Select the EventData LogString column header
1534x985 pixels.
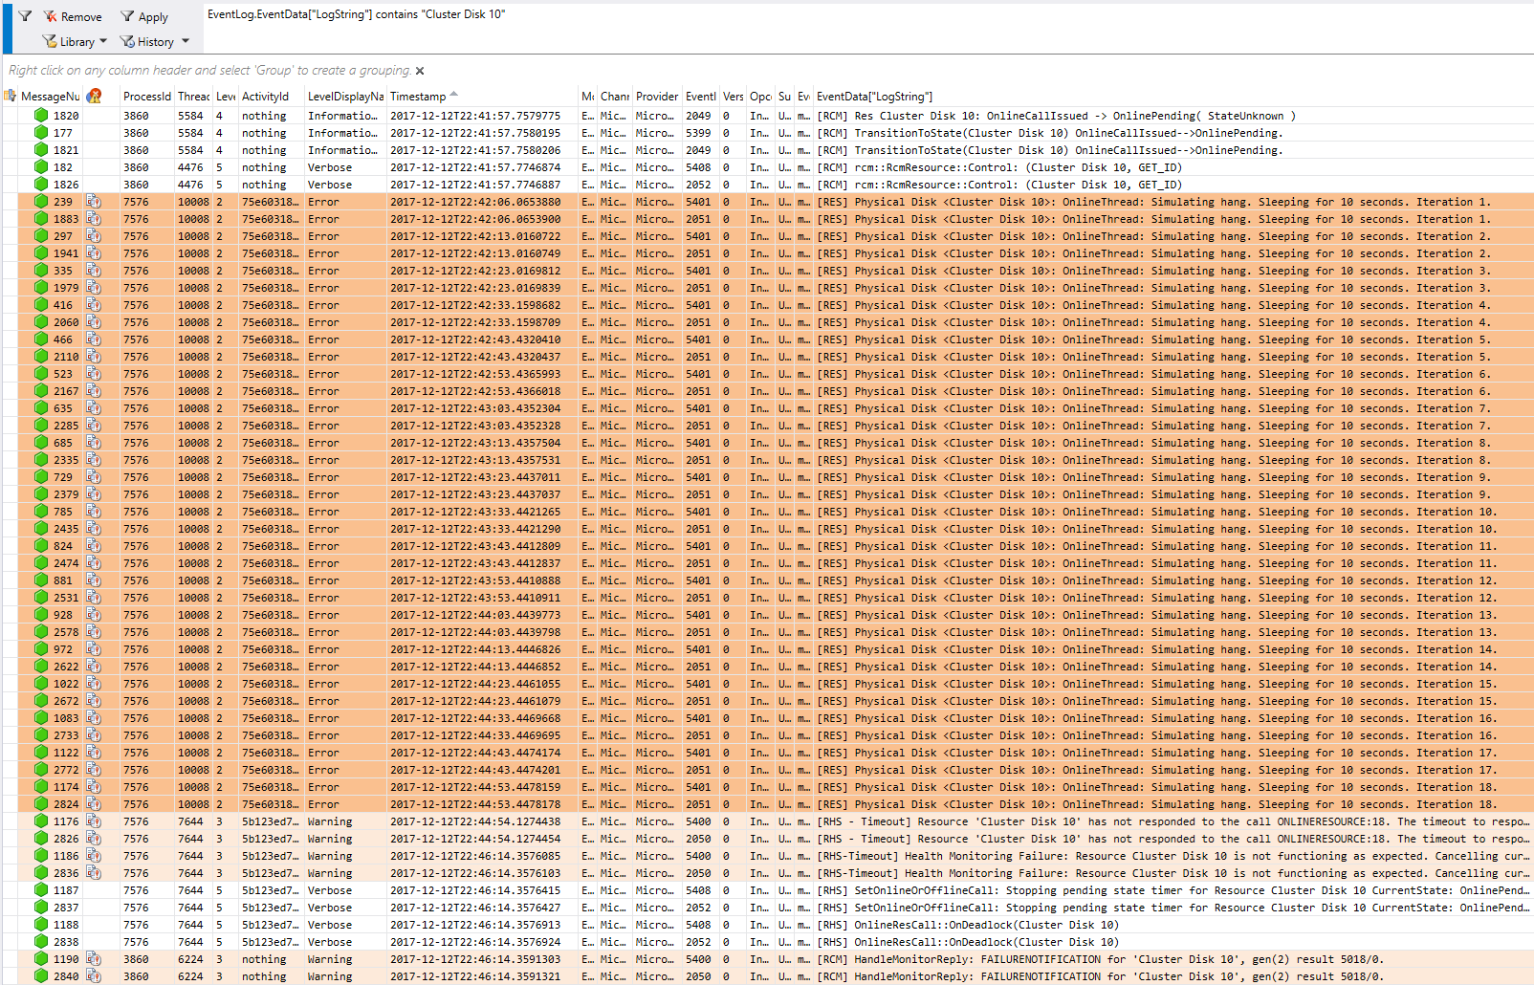873,96
